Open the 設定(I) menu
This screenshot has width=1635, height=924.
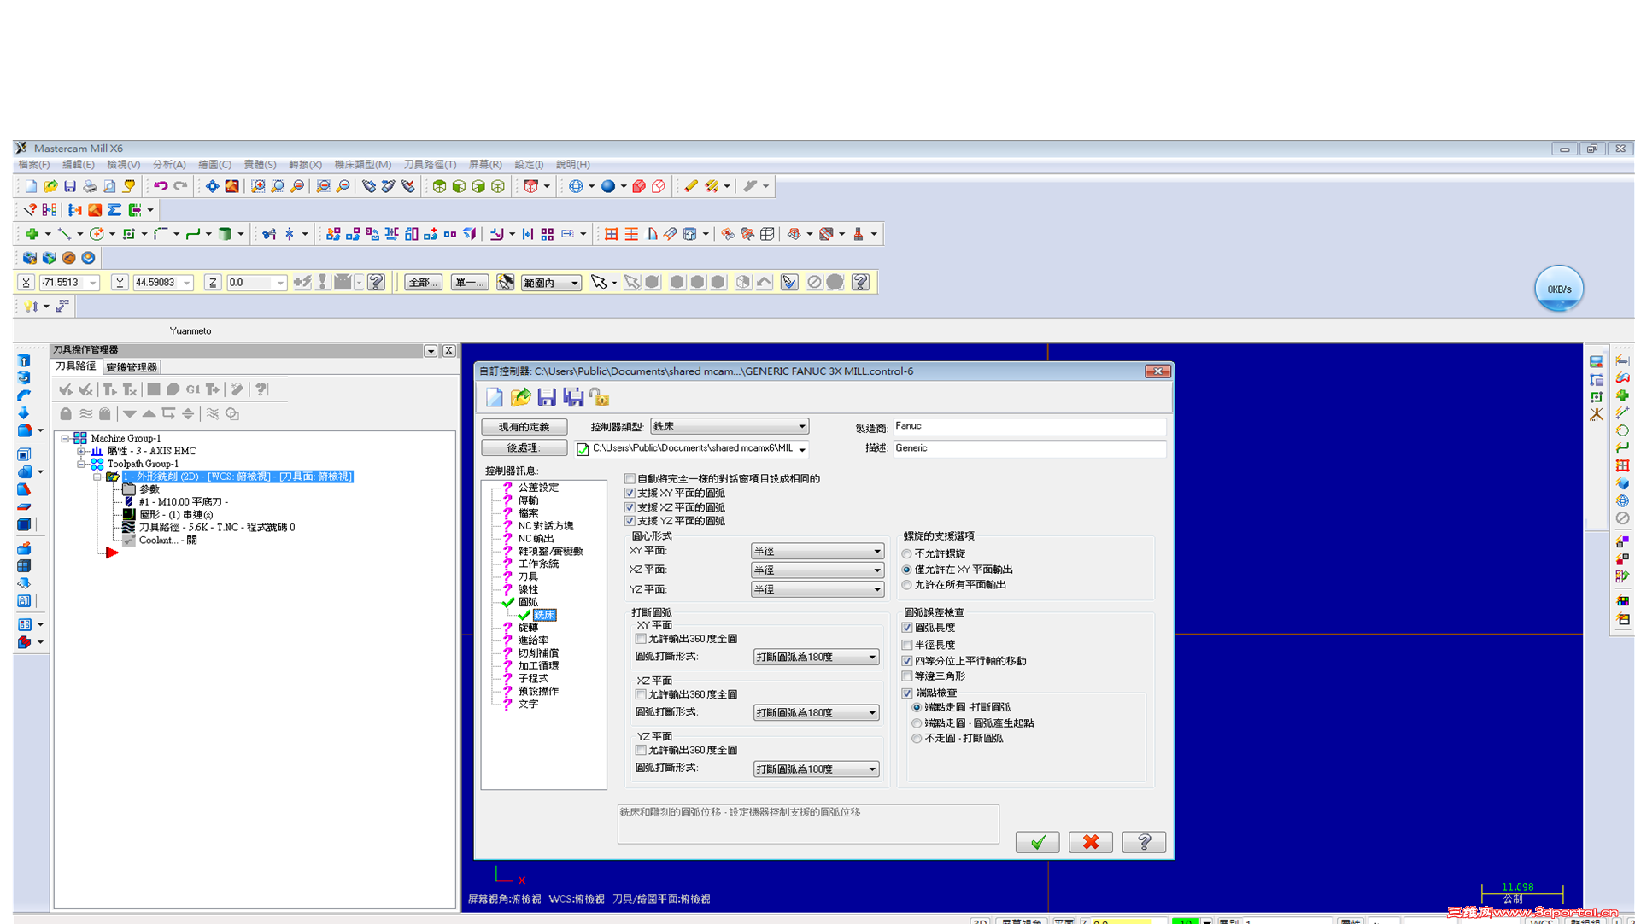[529, 165]
